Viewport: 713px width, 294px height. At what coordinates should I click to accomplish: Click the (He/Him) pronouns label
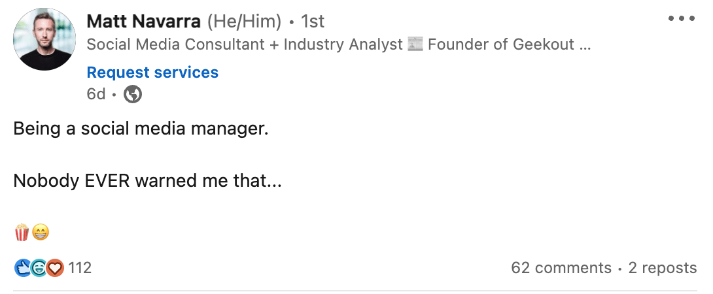244,21
